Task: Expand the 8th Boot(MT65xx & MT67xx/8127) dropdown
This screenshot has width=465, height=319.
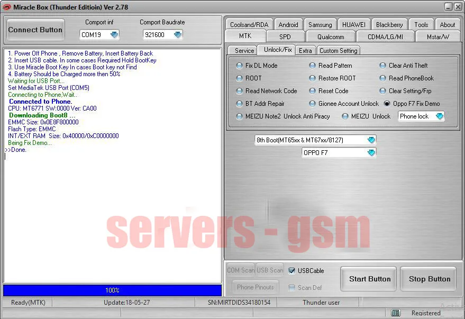Action: 371,140
